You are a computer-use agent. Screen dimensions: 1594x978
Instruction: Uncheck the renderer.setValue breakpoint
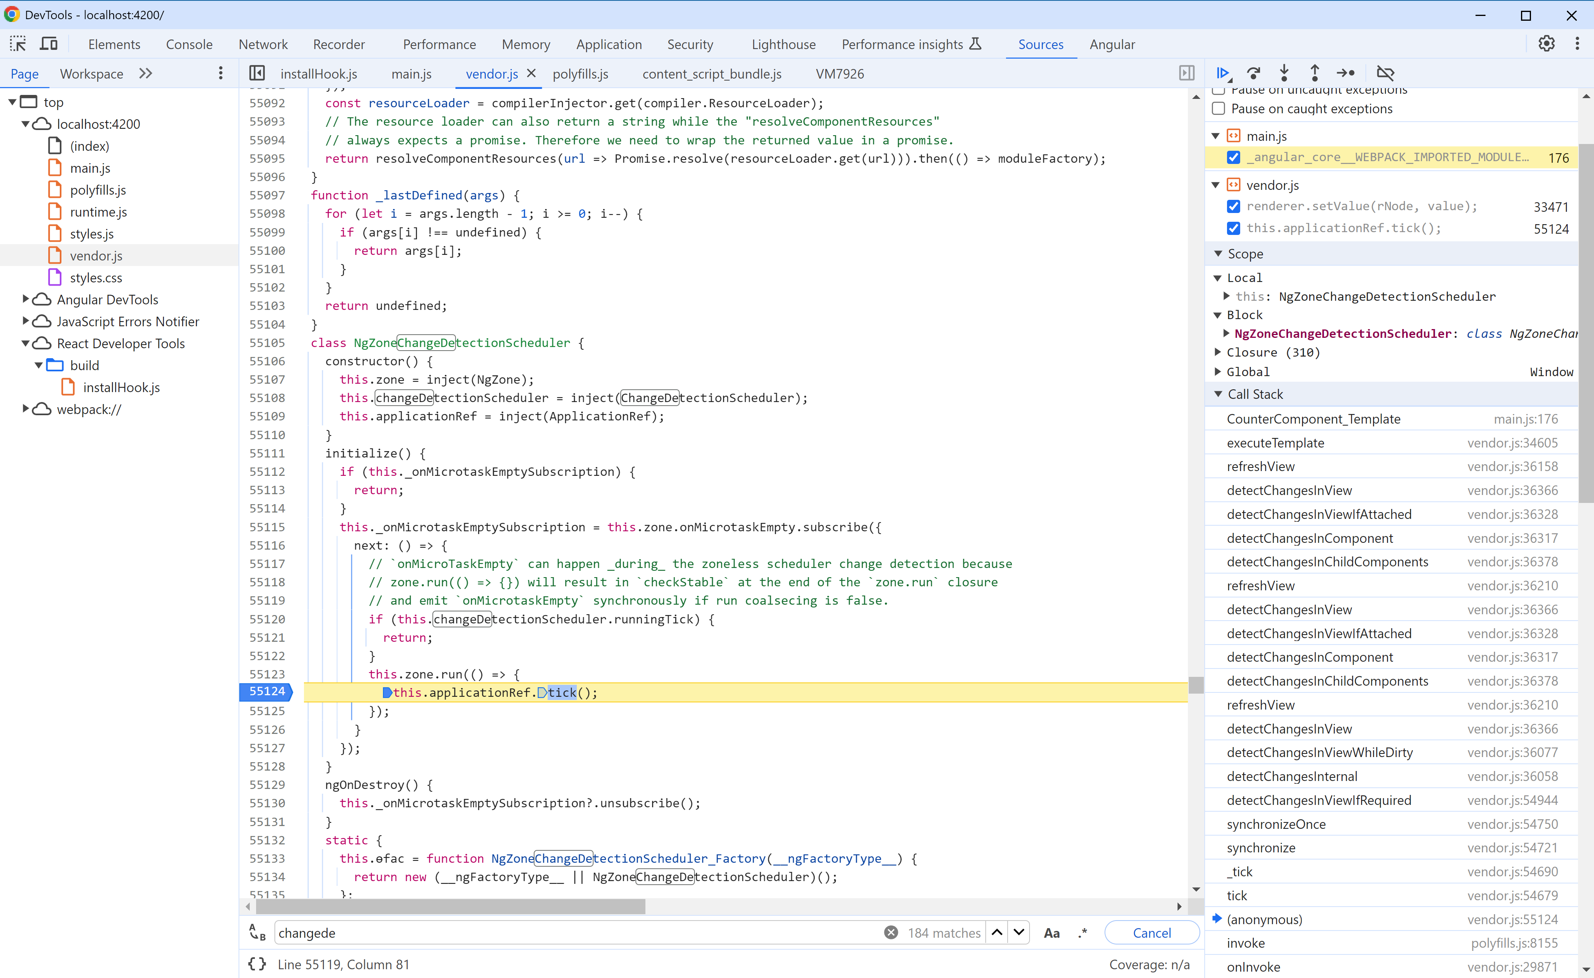(x=1234, y=206)
